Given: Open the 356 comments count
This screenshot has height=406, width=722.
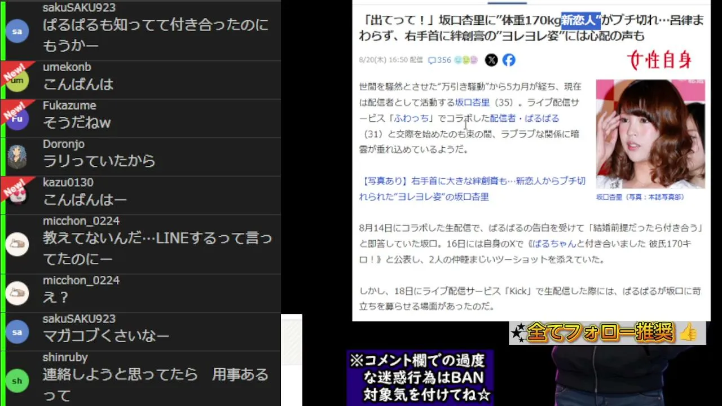Looking at the screenshot, I should (x=439, y=60).
